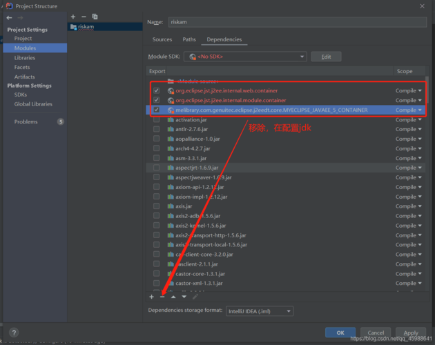Uncheck export for the MYECLIPSE_JAVAEE_5_CONTAINER library
This screenshot has height=345, width=435.
[x=157, y=110]
